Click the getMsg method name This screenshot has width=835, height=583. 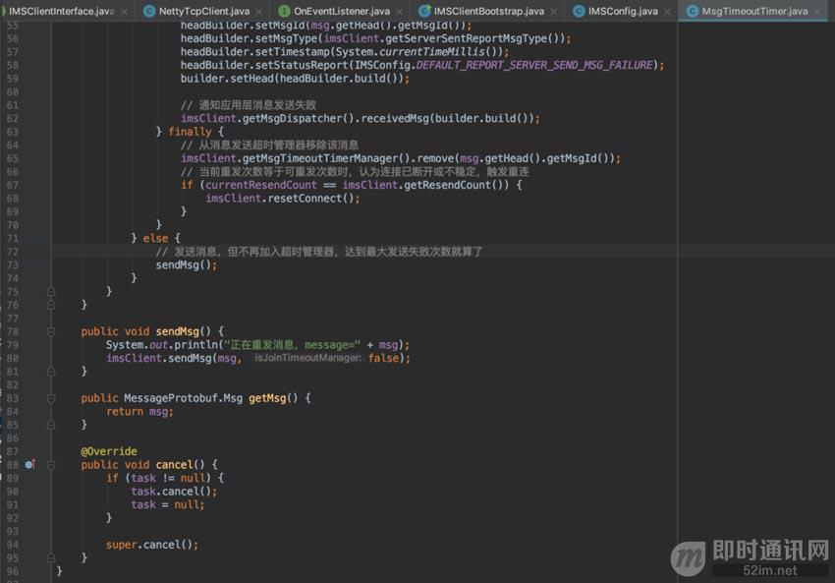[267, 398]
